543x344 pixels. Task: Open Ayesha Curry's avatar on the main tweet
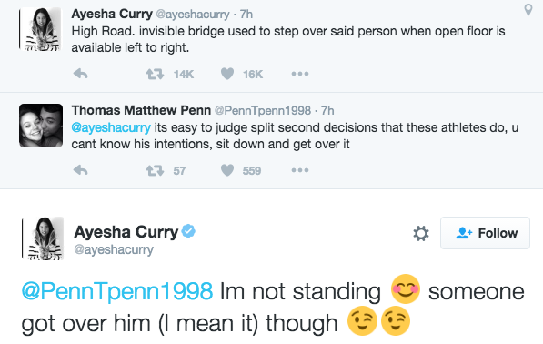43,238
